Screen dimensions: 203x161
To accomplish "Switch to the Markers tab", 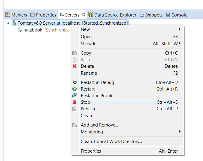I will click(17, 15).
